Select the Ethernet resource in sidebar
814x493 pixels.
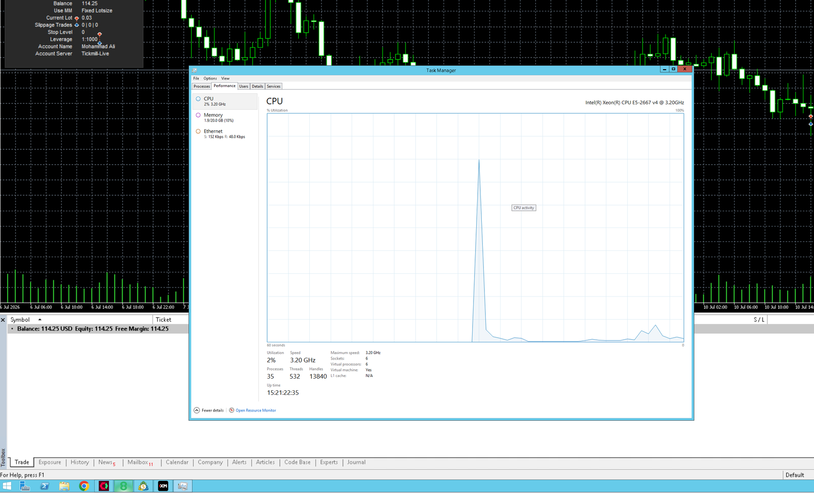[225, 134]
